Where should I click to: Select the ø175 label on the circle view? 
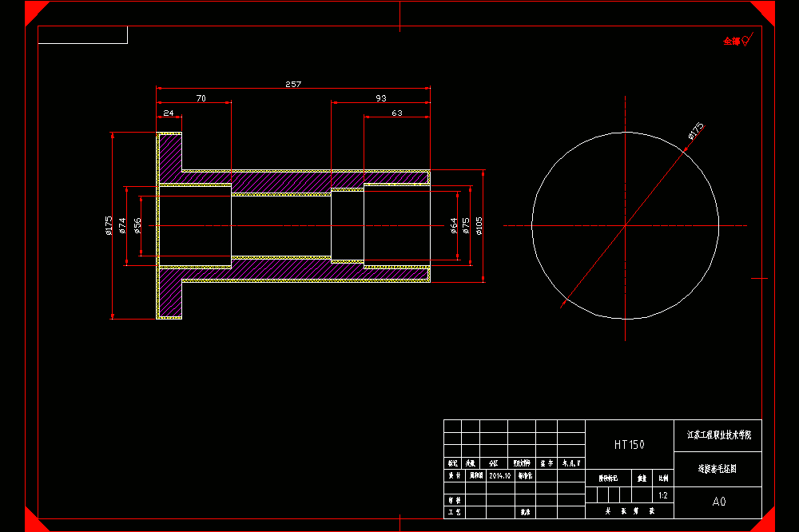coord(696,131)
